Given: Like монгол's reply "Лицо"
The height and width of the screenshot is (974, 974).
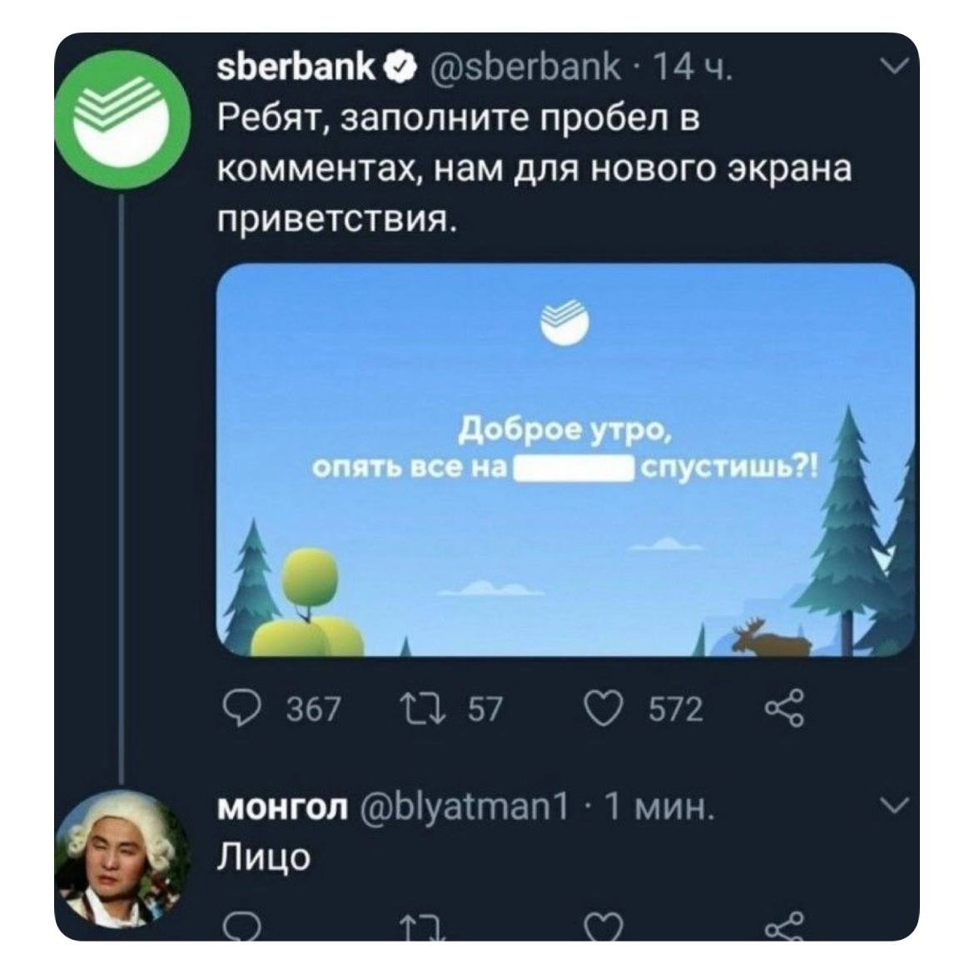Looking at the screenshot, I should click(x=603, y=927).
